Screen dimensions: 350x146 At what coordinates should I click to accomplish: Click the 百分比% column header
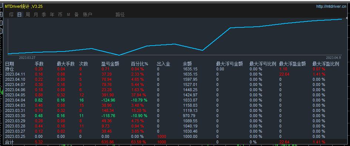140,64
